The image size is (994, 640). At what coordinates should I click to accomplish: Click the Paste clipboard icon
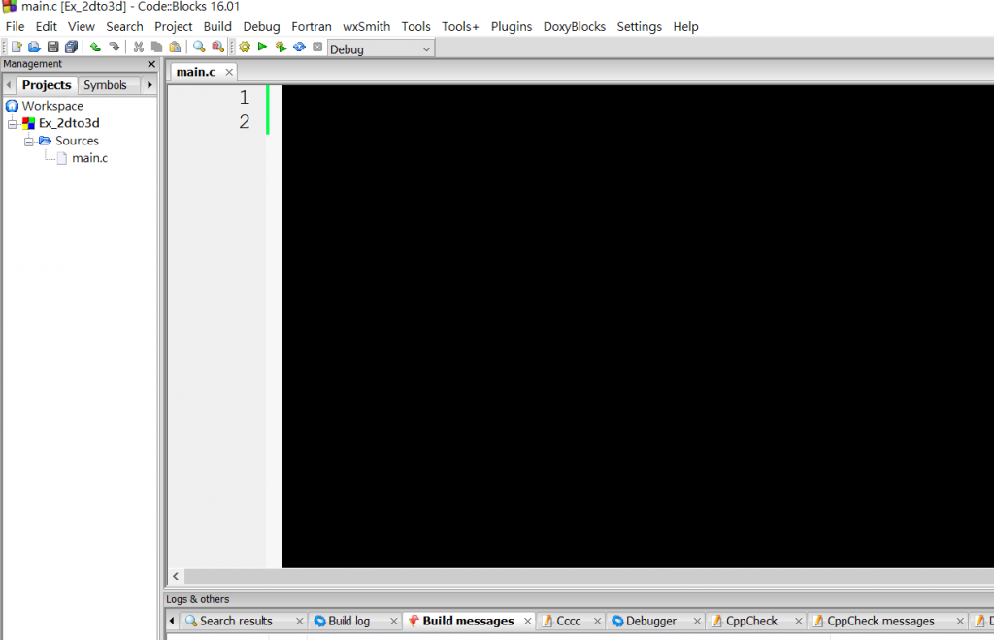[x=175, y=47]
